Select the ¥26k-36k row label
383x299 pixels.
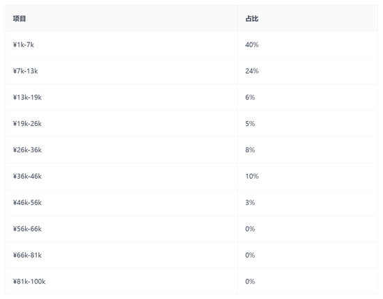pos(27,150)
